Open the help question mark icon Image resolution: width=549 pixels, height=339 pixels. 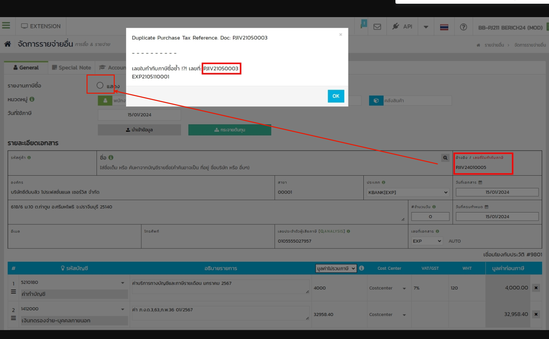click(463, 27)
